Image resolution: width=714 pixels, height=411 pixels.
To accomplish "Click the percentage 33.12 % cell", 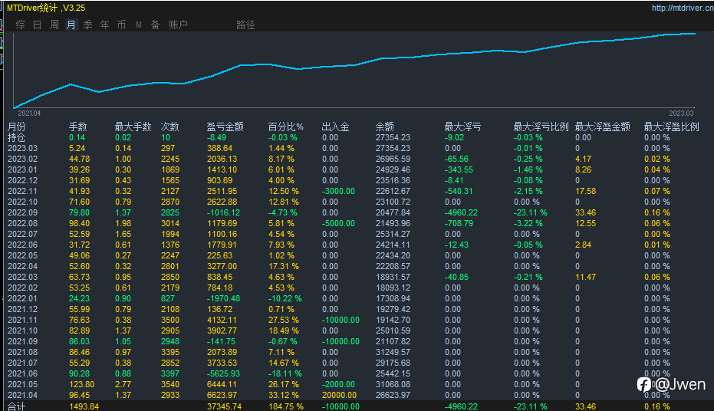I will pyautogui.click(x=284, y=395).
